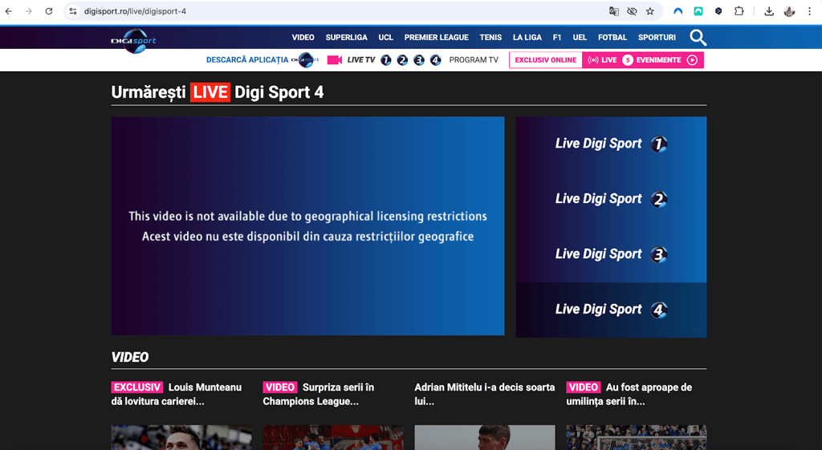Select Live TV channel 1 icon

point(386,60)
